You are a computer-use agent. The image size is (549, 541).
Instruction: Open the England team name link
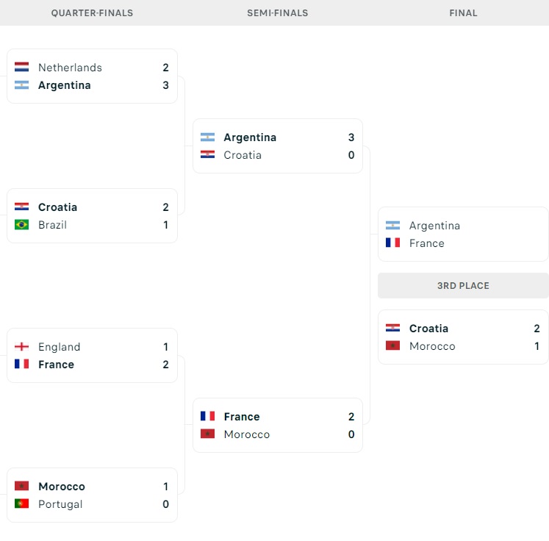pyautogui.click(x=59, y=347)
